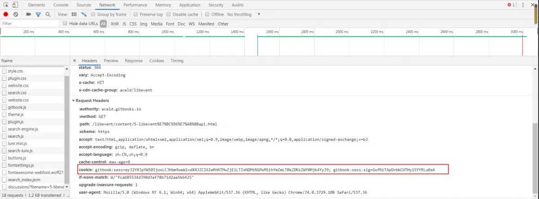The image size is (539, 199).
Task: Click the file icon beside buttons.js
Action: (4, 158)
